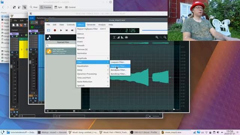Open the File menu in MusE main window

(15, 20)
